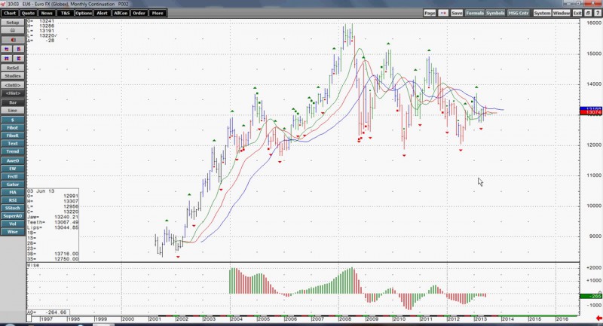This screenshot has width=603, height=326.
Task: Open the Alert menu
Action: (x=102, y=13)
